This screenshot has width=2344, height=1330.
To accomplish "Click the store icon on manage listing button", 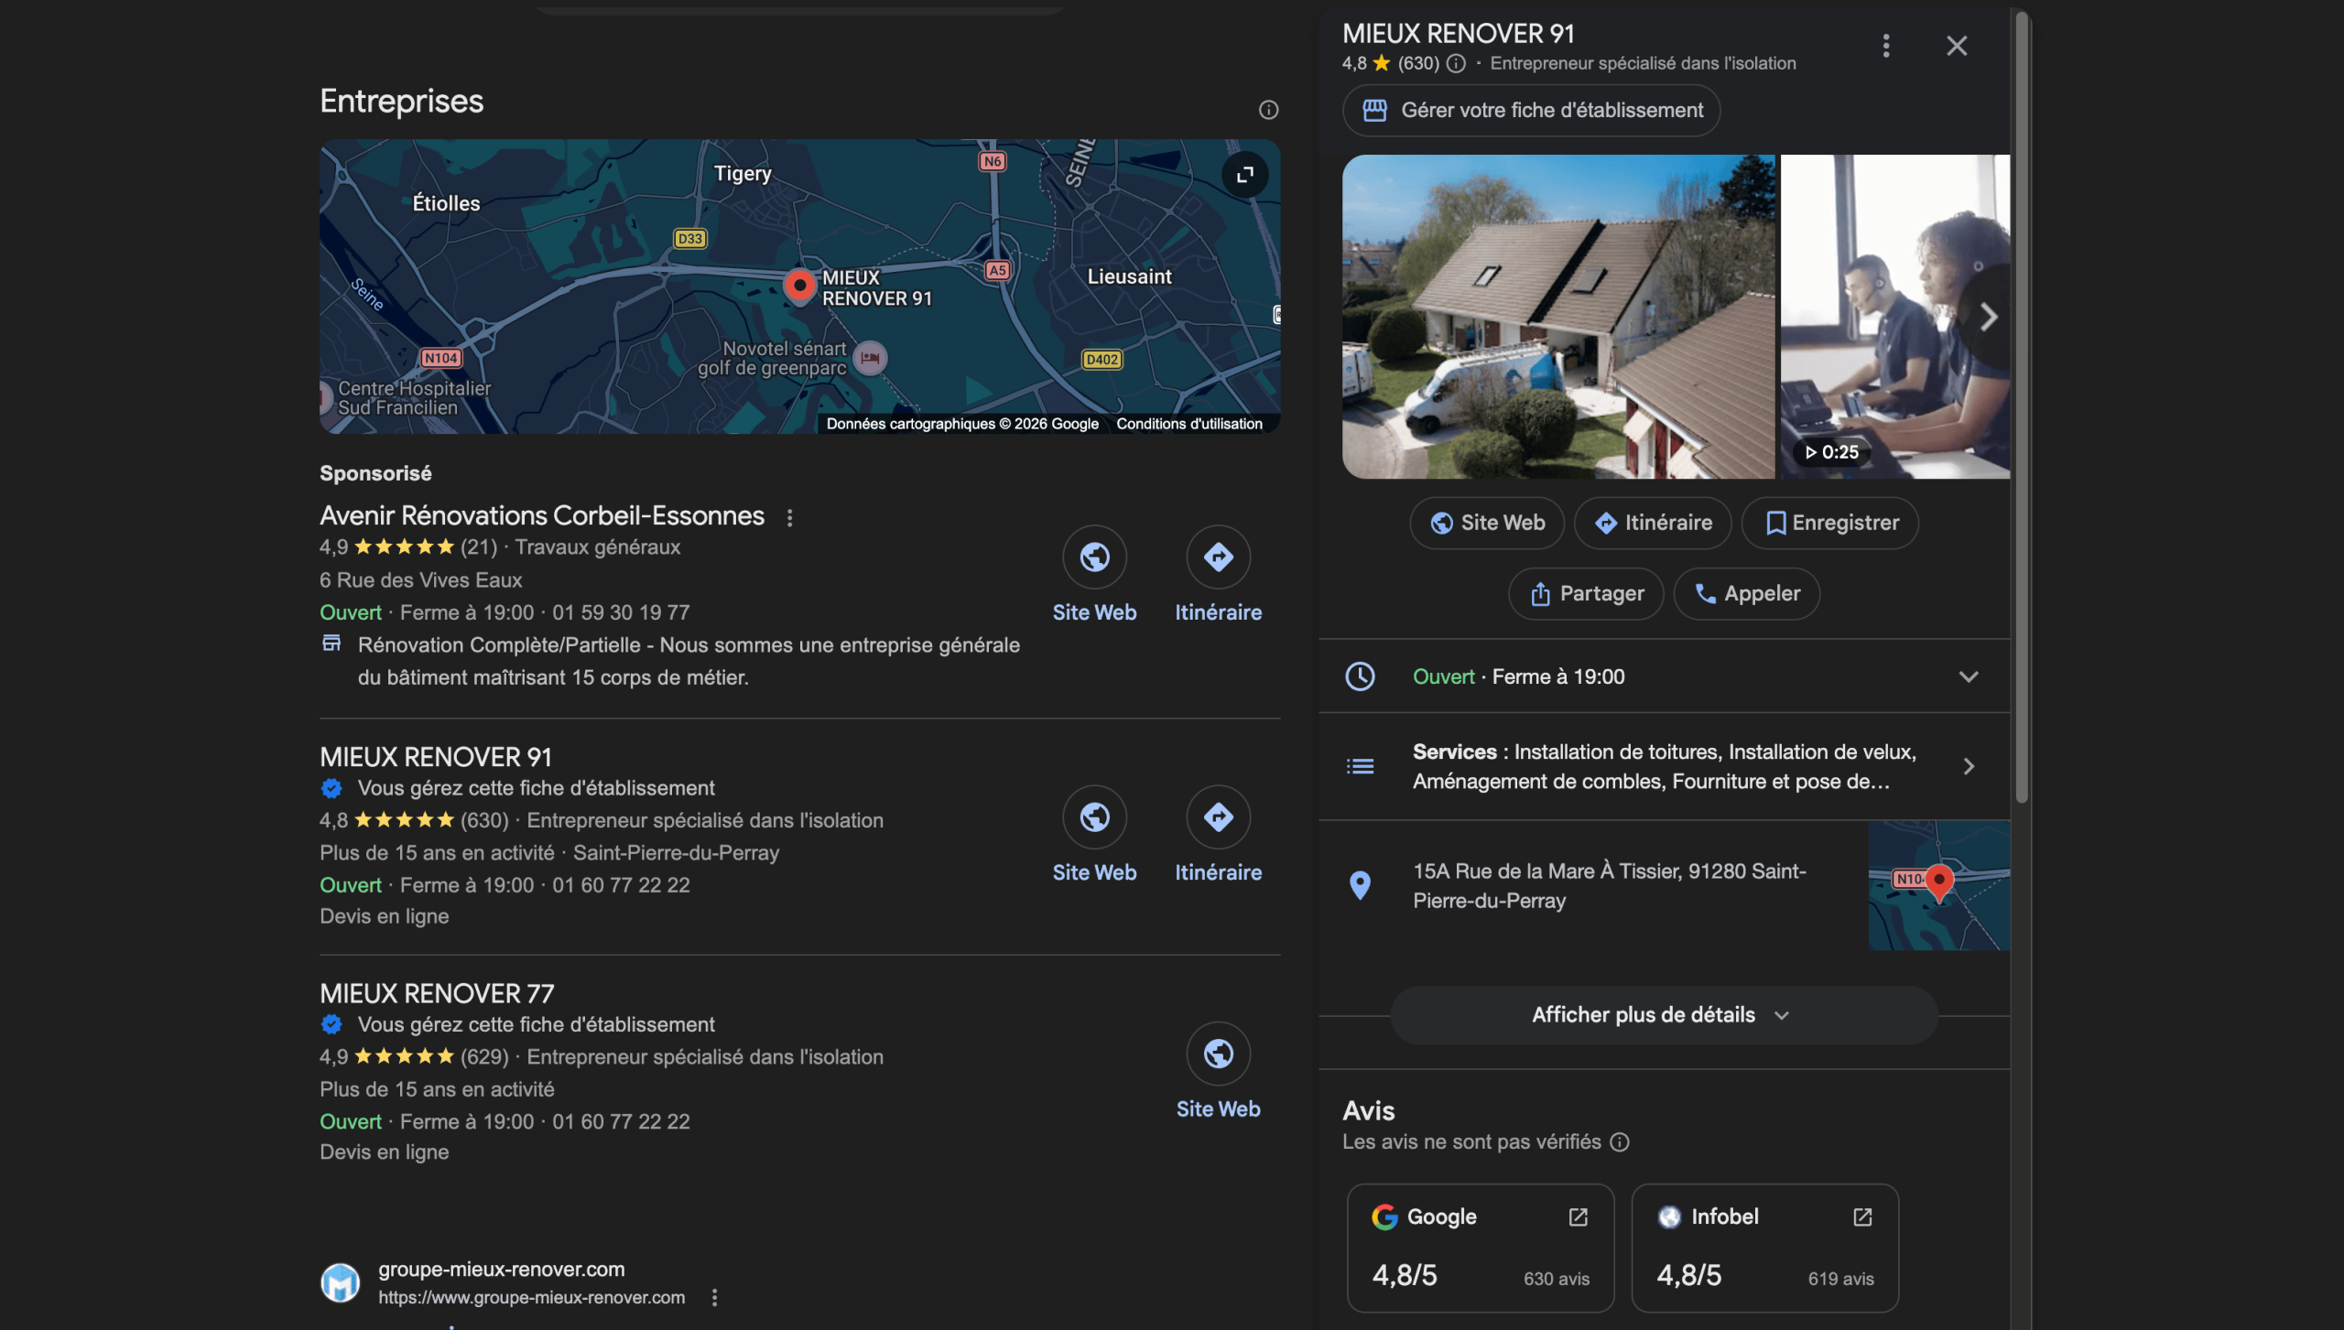I will coord(1374,111).
